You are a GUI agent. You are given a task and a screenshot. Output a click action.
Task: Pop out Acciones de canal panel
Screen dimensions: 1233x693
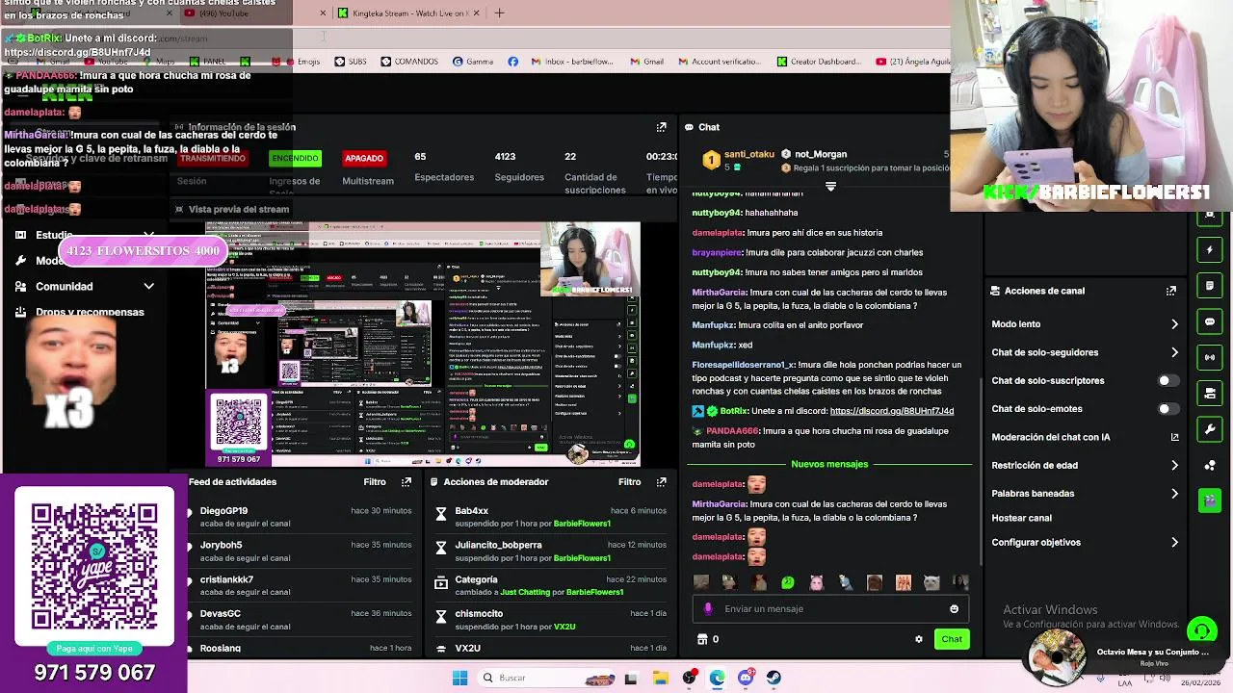[1171, 291]
